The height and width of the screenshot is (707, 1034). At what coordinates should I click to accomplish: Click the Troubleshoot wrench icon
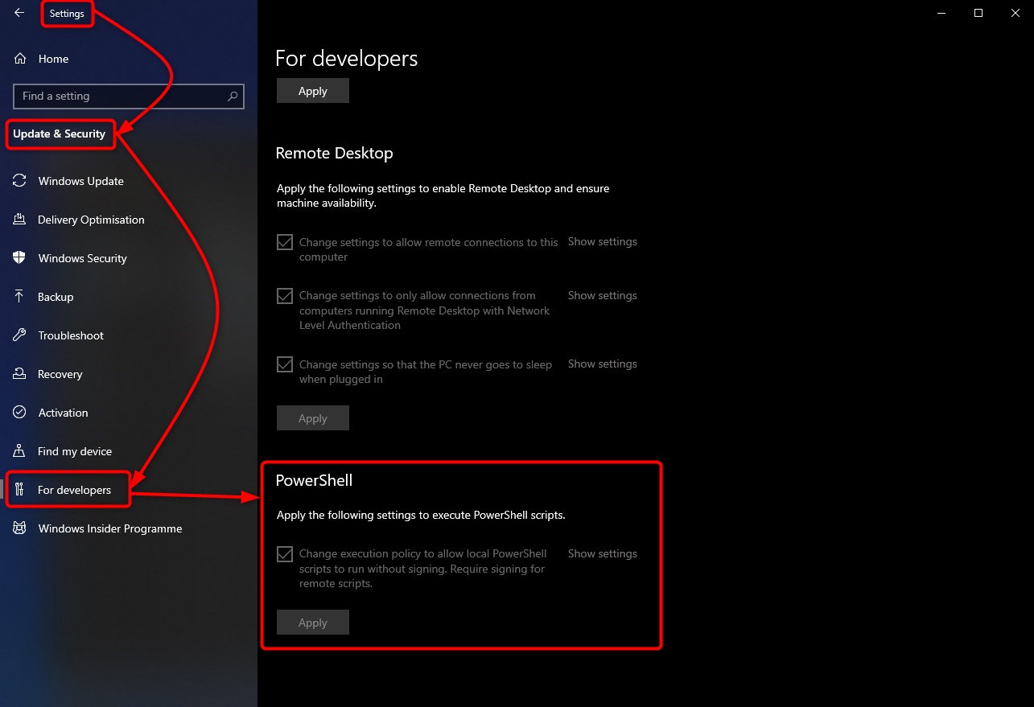coord(20,335)
